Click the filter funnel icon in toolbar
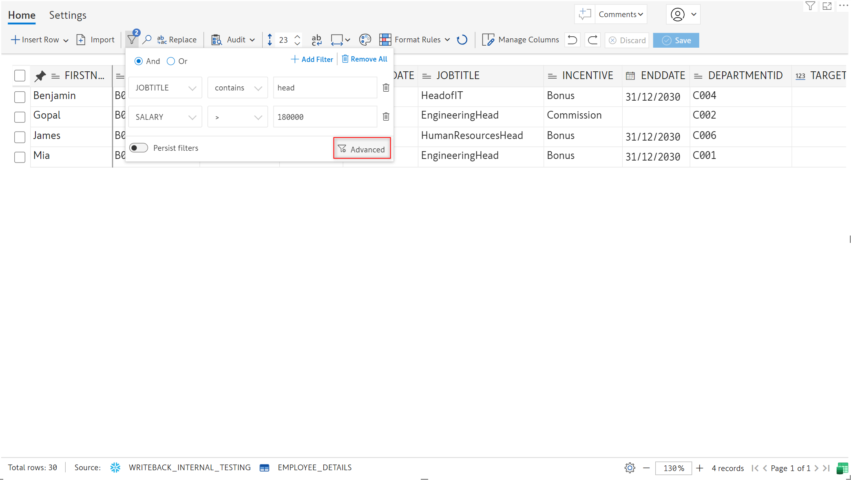Image resolution: width=851 pixels, height=480 pixels. point(132,40)
